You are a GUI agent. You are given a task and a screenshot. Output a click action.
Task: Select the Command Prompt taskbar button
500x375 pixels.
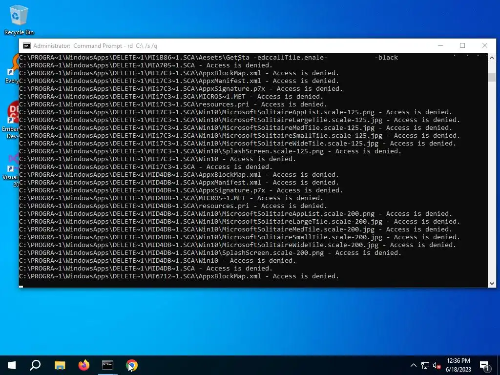[x=107, y=365]
